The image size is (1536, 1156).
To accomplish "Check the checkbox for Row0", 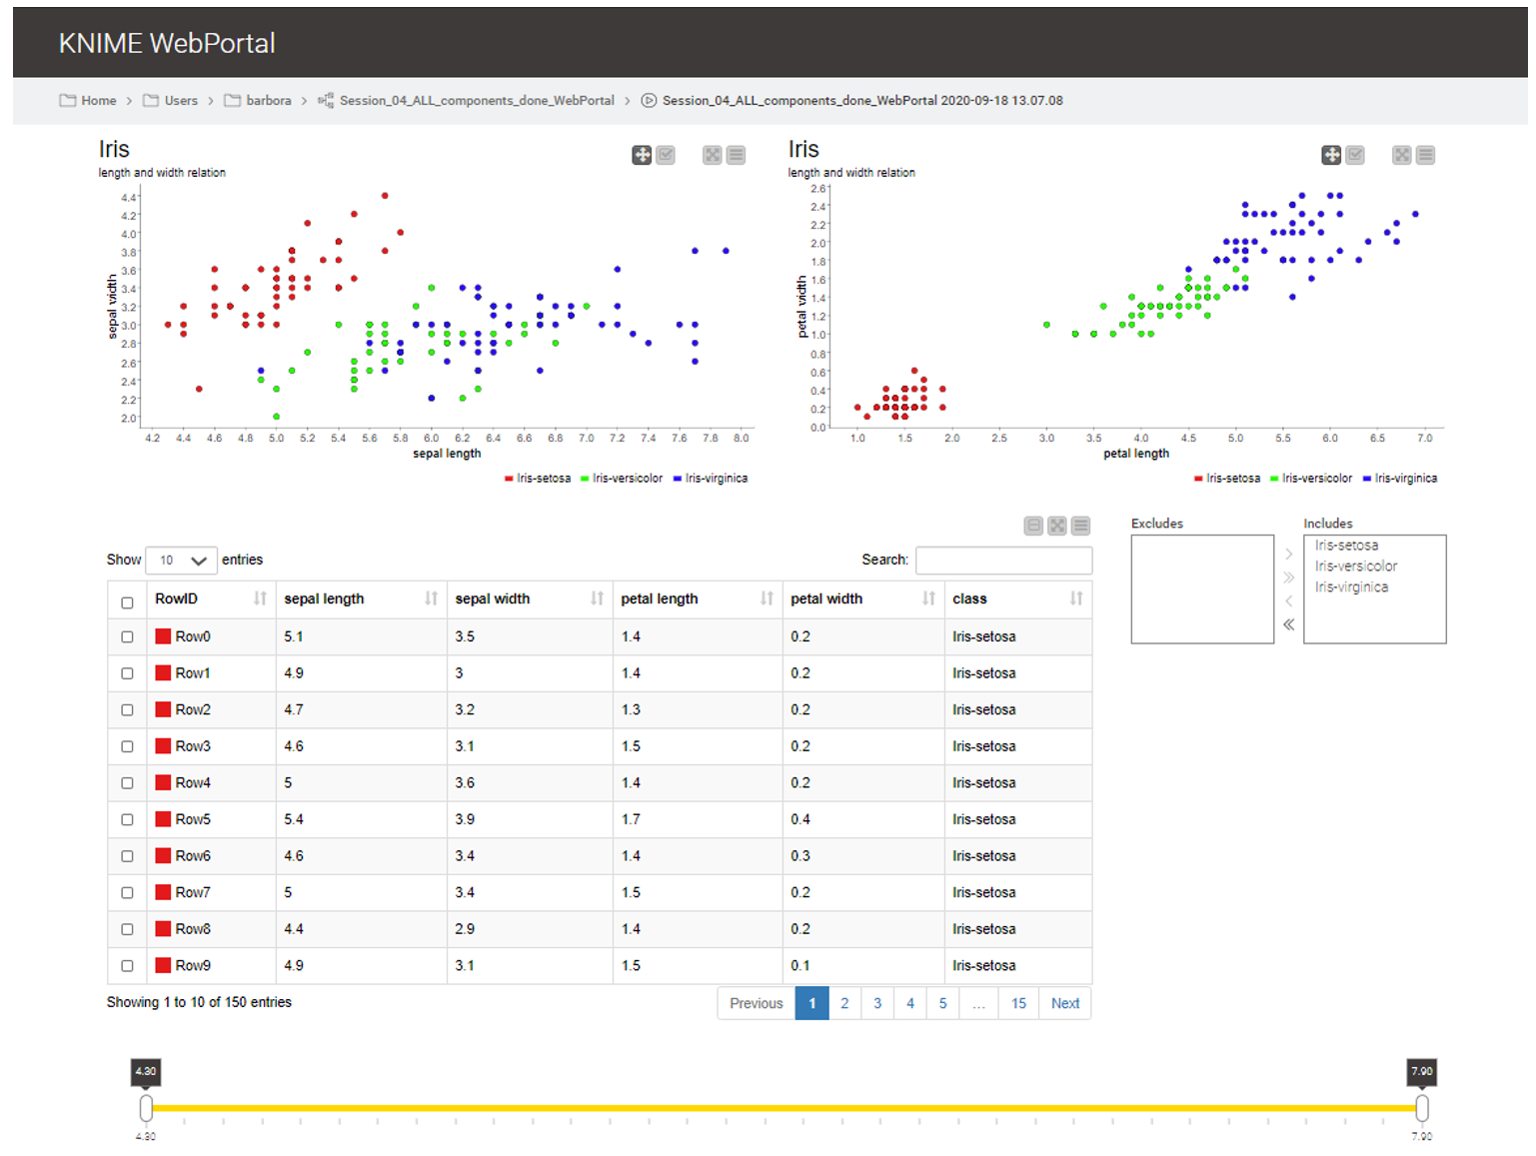I will tap(127, 636).
